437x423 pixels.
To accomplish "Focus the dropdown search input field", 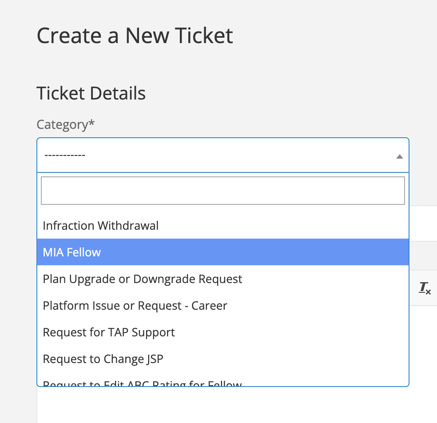I will click(222, 191).
